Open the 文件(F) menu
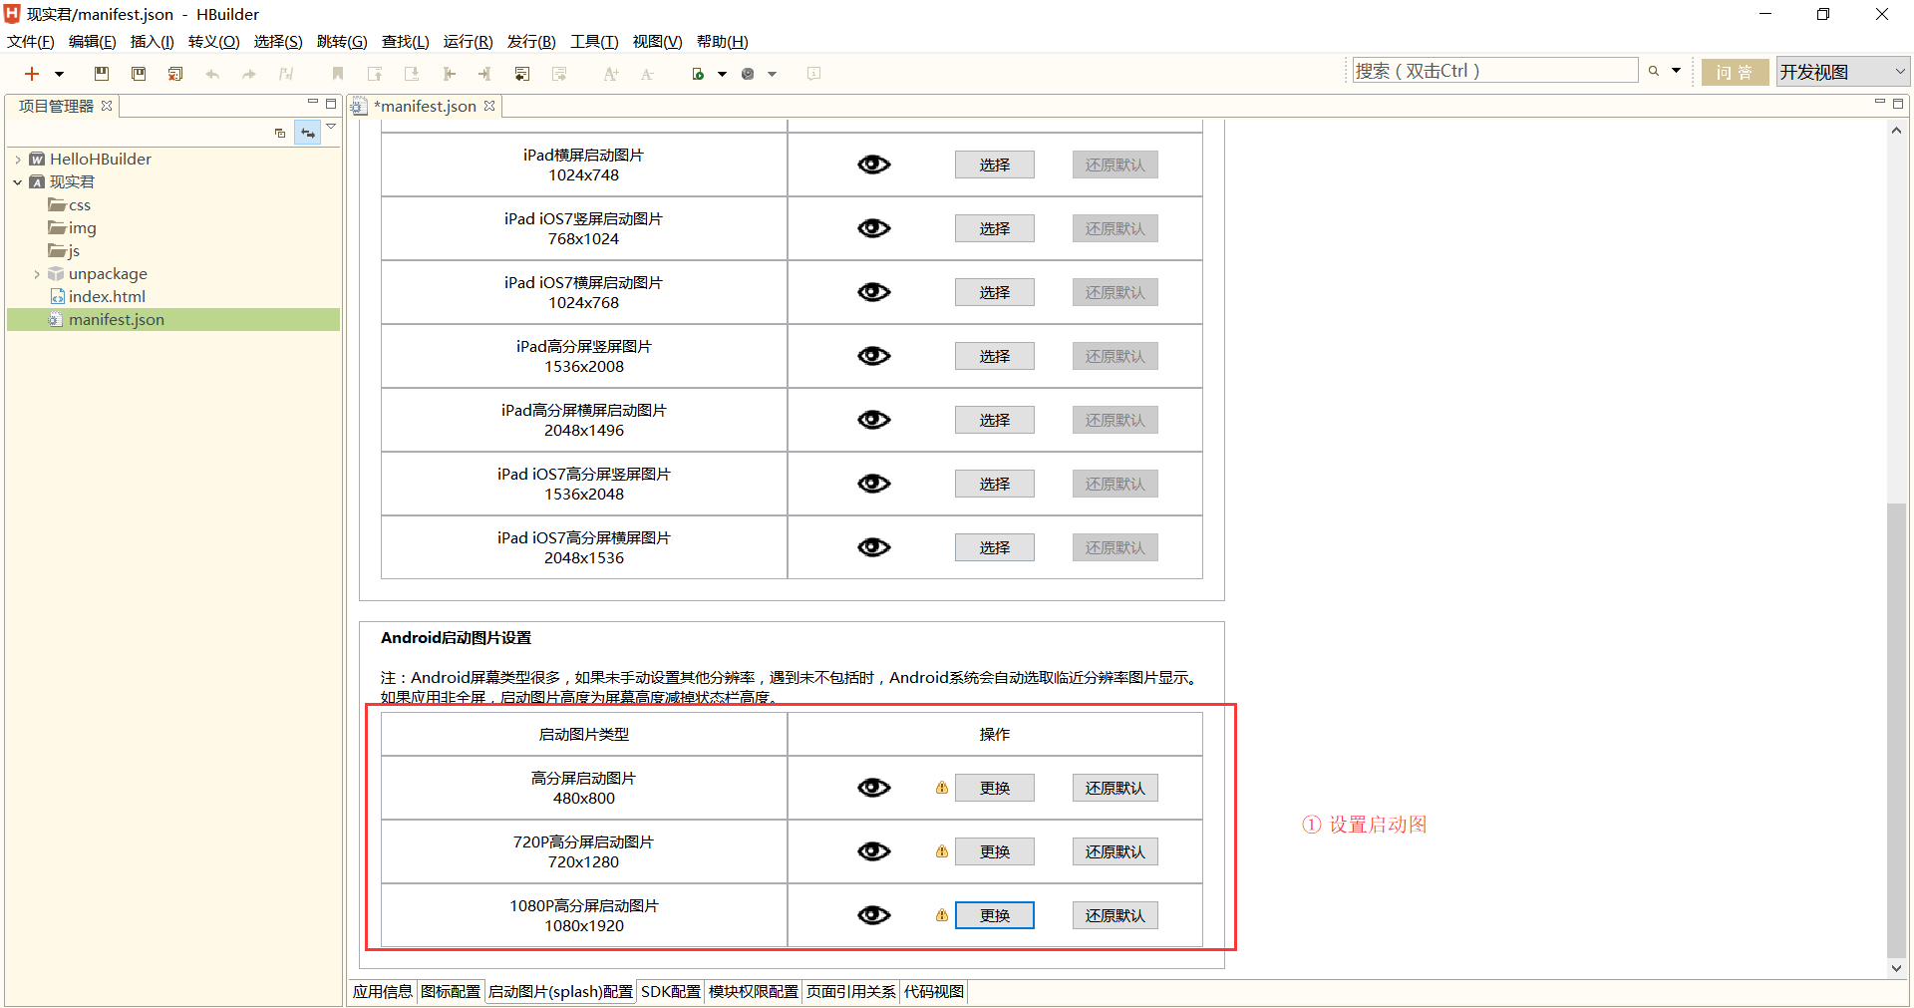Viewport: 1914px width, 1008px height. 31,42
